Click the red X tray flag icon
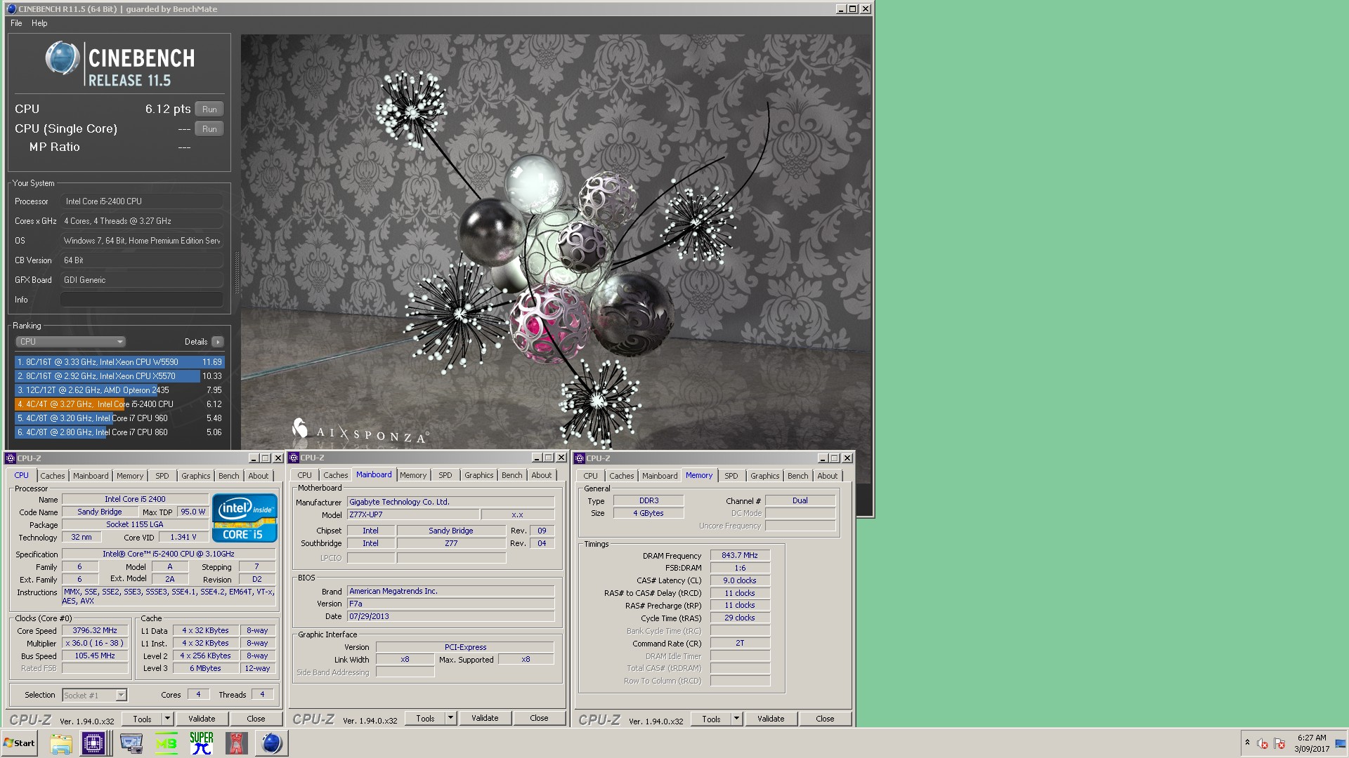 pyautogui.click(x=1279, y=743)
